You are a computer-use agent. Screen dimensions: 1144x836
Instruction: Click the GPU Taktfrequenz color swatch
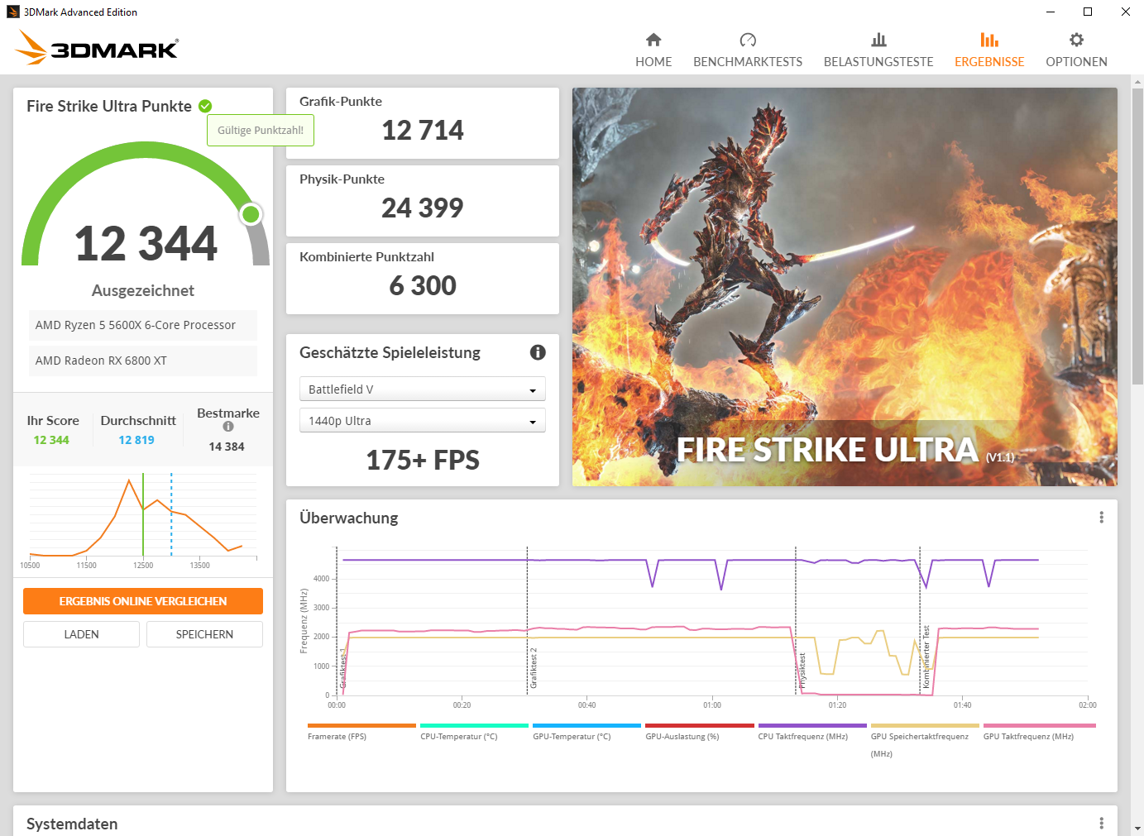point(1039,725)
